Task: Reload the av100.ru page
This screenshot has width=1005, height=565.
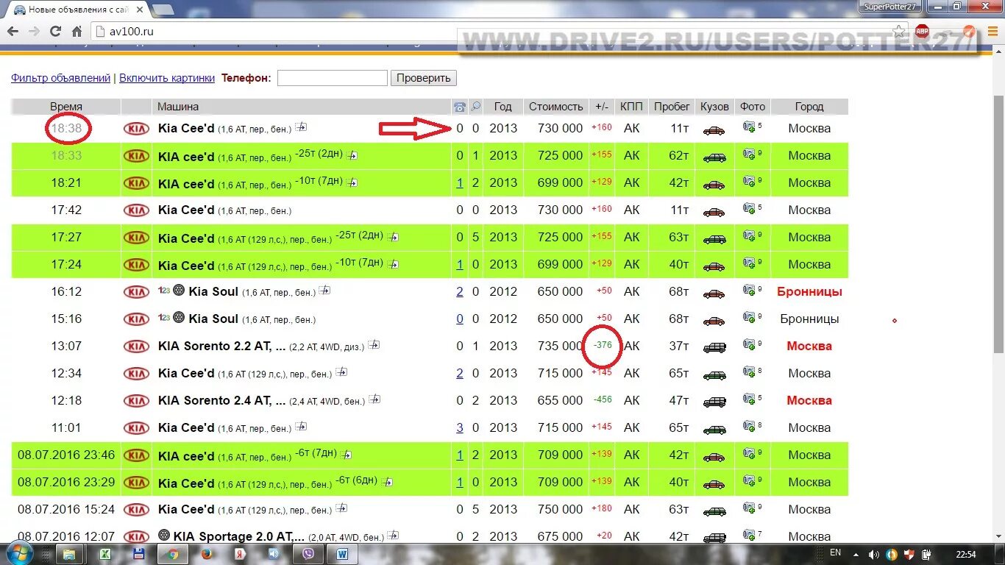Action: (55, 32)
